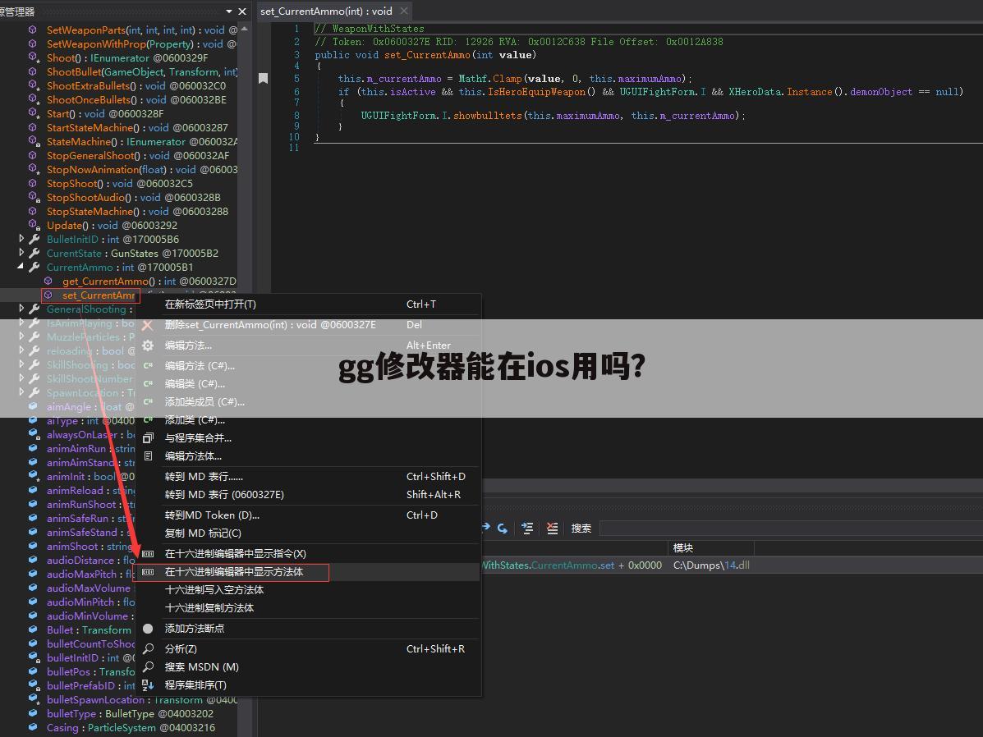Expand the GeneralShooting property node
This screenshot has width=983, height=737.
coord(21,309)
